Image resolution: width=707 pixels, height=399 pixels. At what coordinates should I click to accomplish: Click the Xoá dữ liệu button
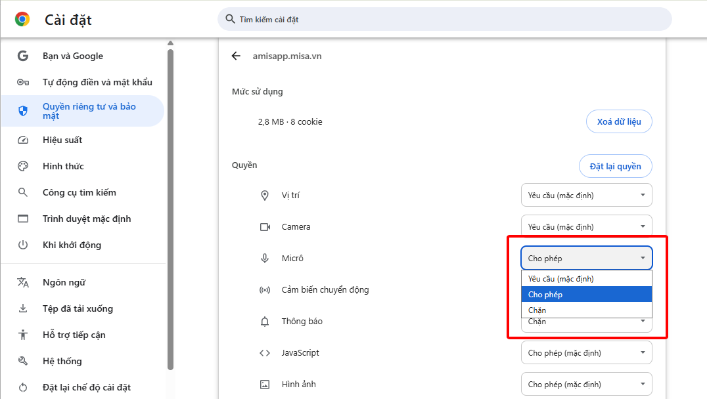coord(619,121)
